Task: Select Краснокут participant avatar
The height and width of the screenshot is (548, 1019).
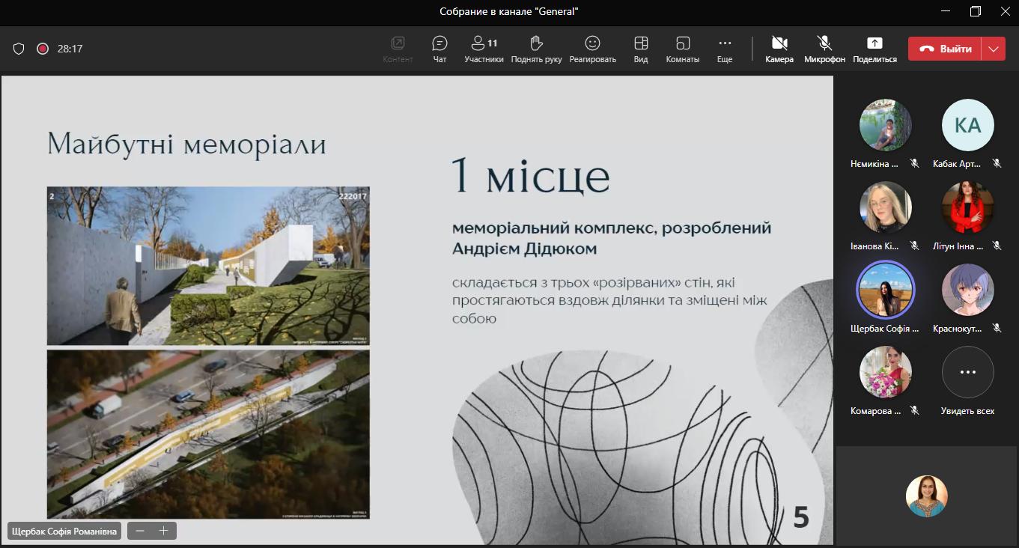Action: [968, 290]
